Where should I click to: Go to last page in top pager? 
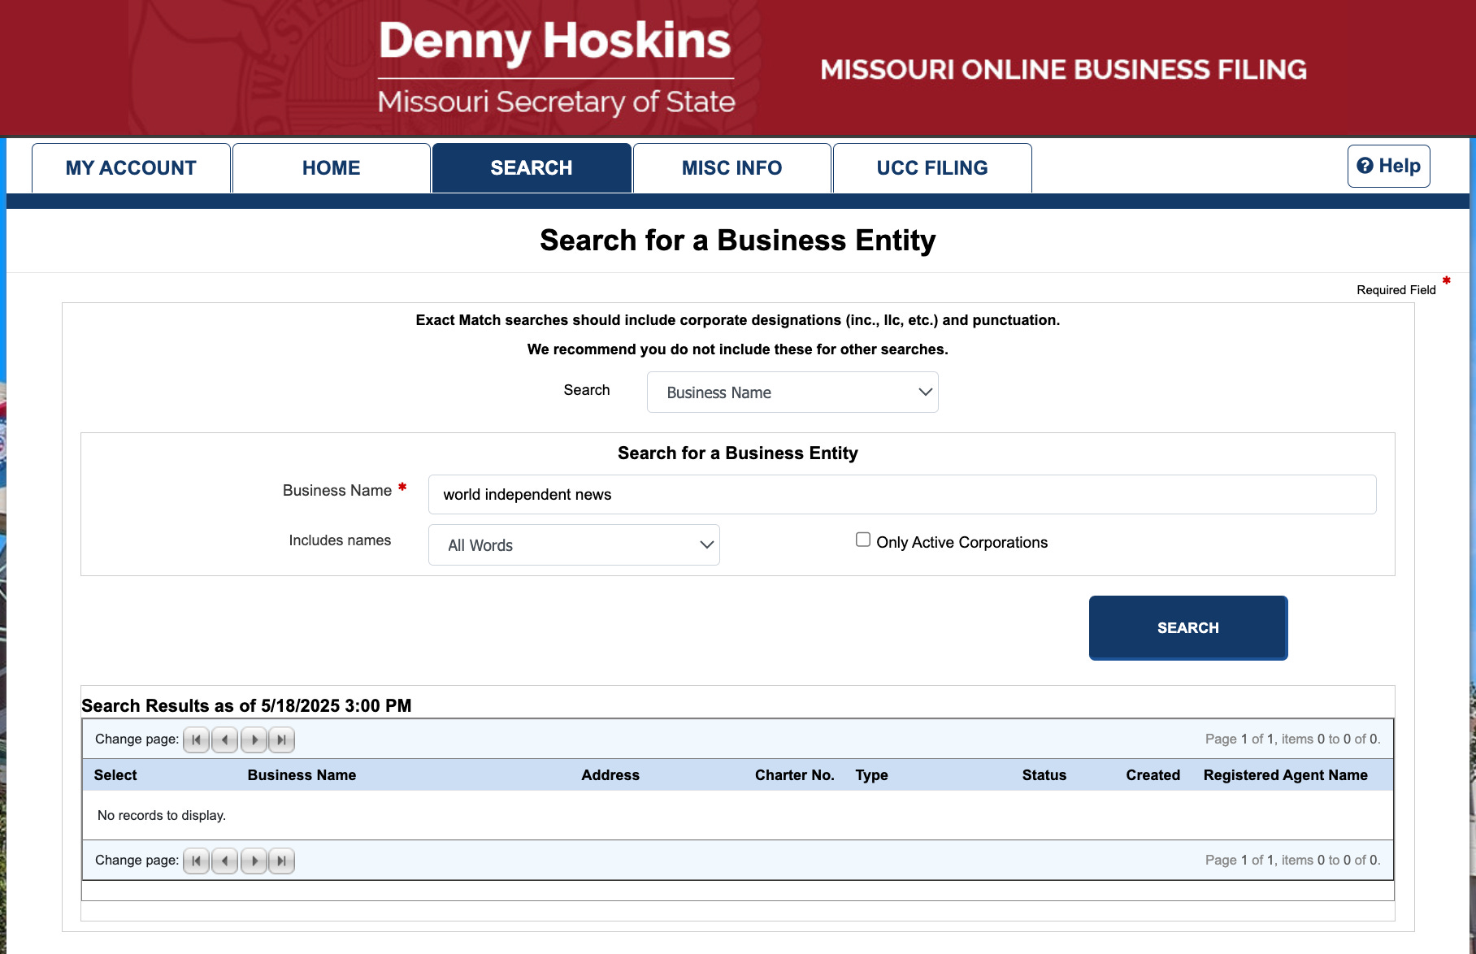point(281,739)
